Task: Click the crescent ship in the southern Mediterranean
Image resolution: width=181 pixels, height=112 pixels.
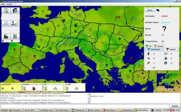Action: [x=94, y=88]
